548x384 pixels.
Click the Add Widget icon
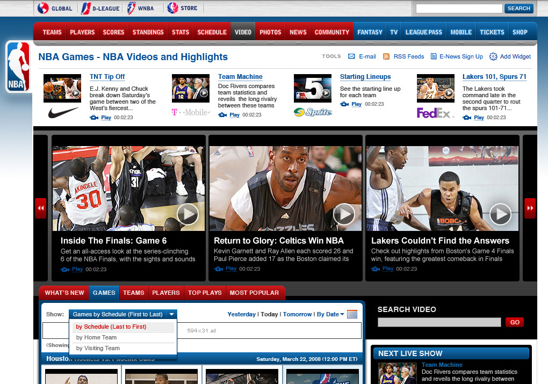(x=493, y=56)
